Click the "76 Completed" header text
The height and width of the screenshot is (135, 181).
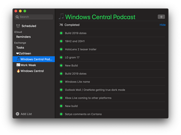point(69,25)
